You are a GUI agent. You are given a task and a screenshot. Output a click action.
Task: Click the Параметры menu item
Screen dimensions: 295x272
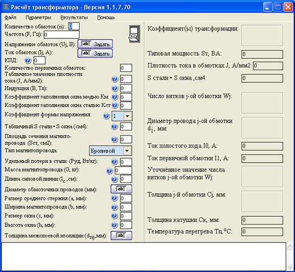click(38, 17)
